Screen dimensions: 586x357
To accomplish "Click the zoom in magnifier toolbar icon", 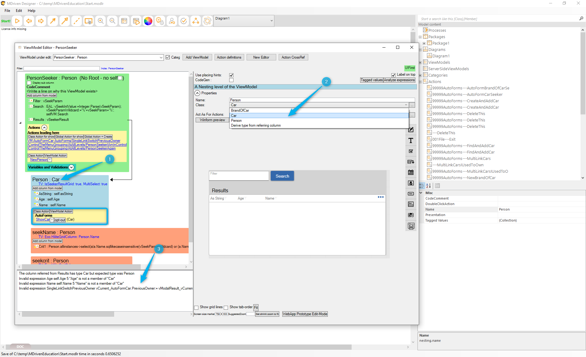I will pos(100,21).
